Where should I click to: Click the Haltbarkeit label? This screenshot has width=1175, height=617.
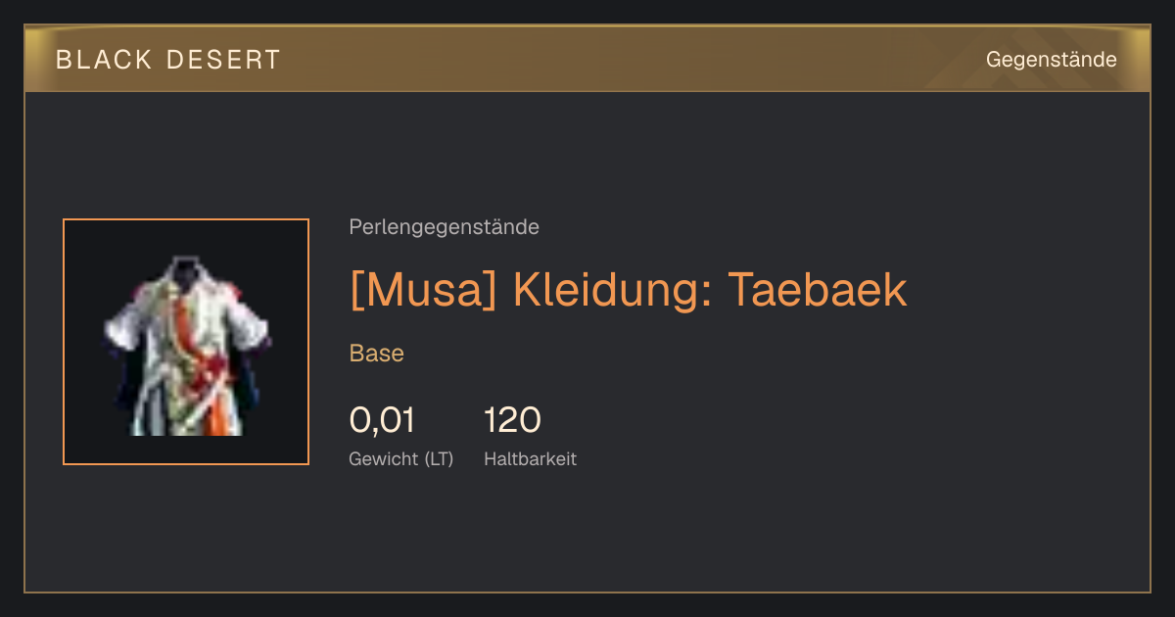[530, 458]
